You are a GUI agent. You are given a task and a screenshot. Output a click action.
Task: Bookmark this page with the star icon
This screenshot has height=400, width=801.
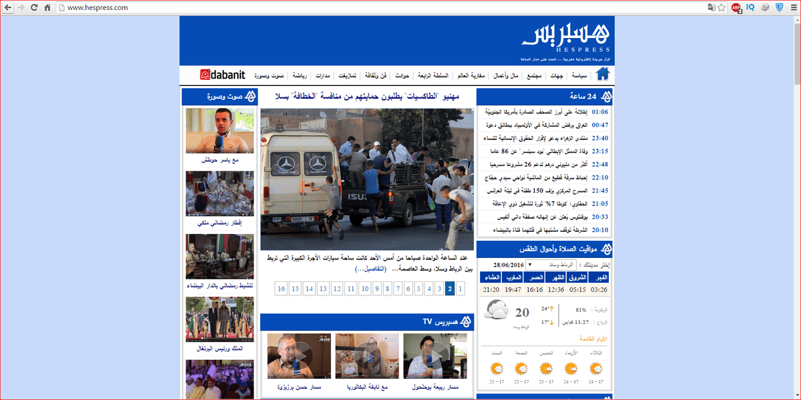point(722,7)
